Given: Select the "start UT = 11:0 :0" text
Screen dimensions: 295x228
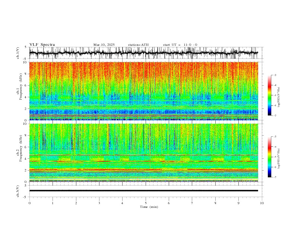Looking at the screenshot, I should coord(180,45).
